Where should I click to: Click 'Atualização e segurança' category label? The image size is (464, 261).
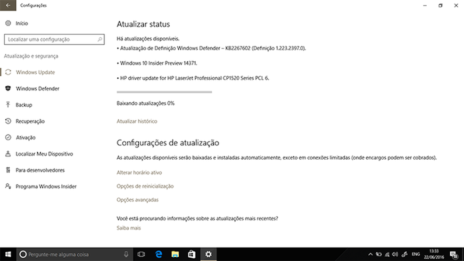point(31,56)
